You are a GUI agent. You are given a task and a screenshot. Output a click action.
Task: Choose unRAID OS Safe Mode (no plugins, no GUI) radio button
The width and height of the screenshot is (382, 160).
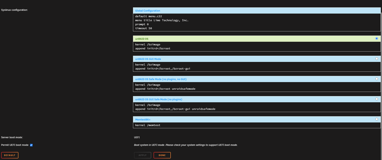(377, 79)
